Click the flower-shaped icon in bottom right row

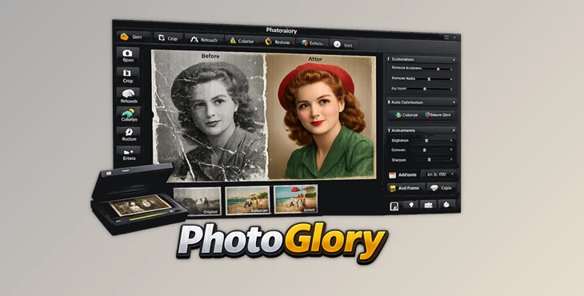[446, 205]
